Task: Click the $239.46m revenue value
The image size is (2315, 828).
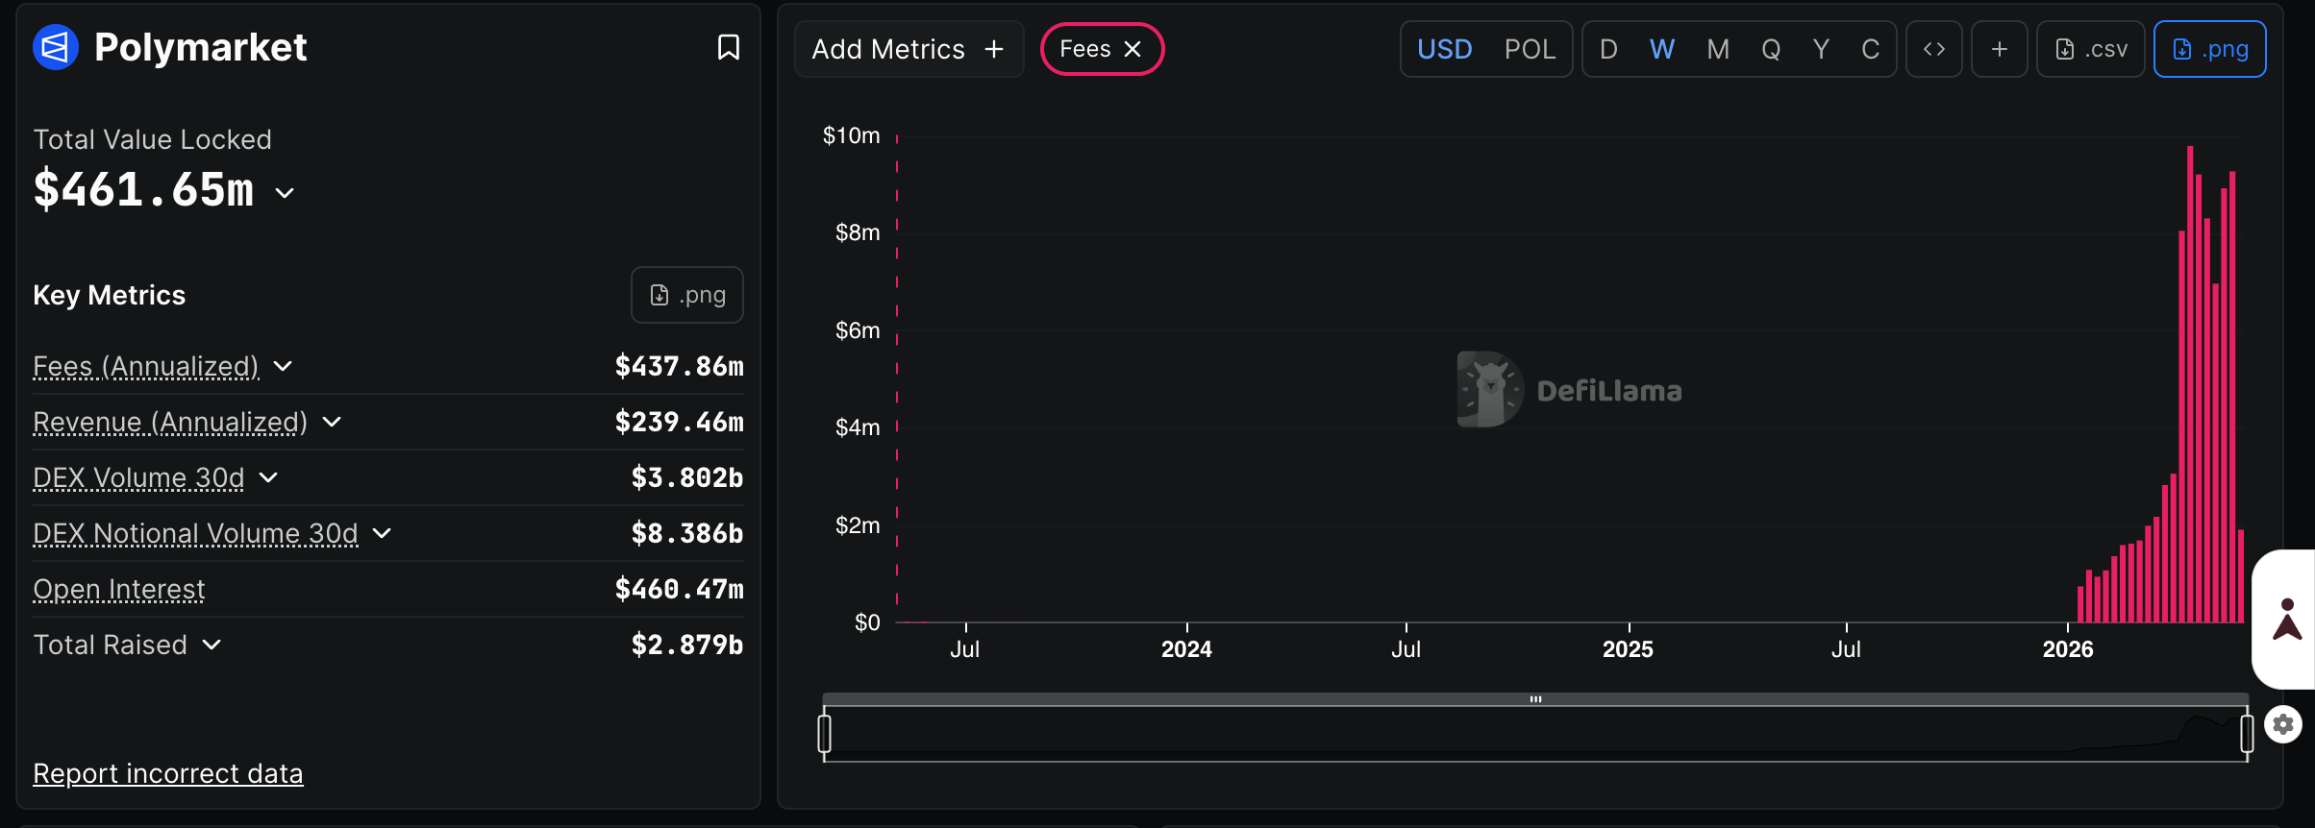Action: [x=679, y=422]
